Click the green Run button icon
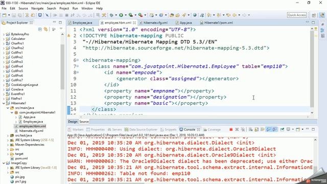The image size is (327, 184). [x=121, y=15]
